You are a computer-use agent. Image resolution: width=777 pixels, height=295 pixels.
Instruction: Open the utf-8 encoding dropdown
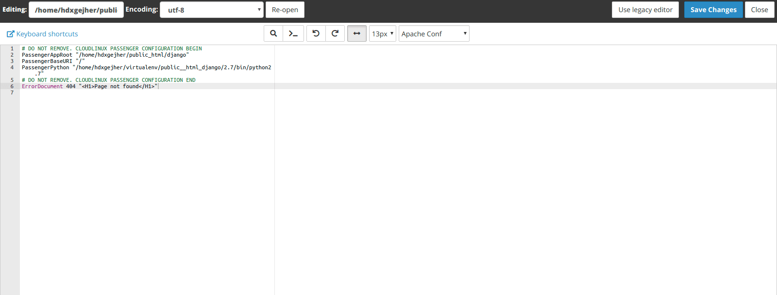tap(212, 10)
